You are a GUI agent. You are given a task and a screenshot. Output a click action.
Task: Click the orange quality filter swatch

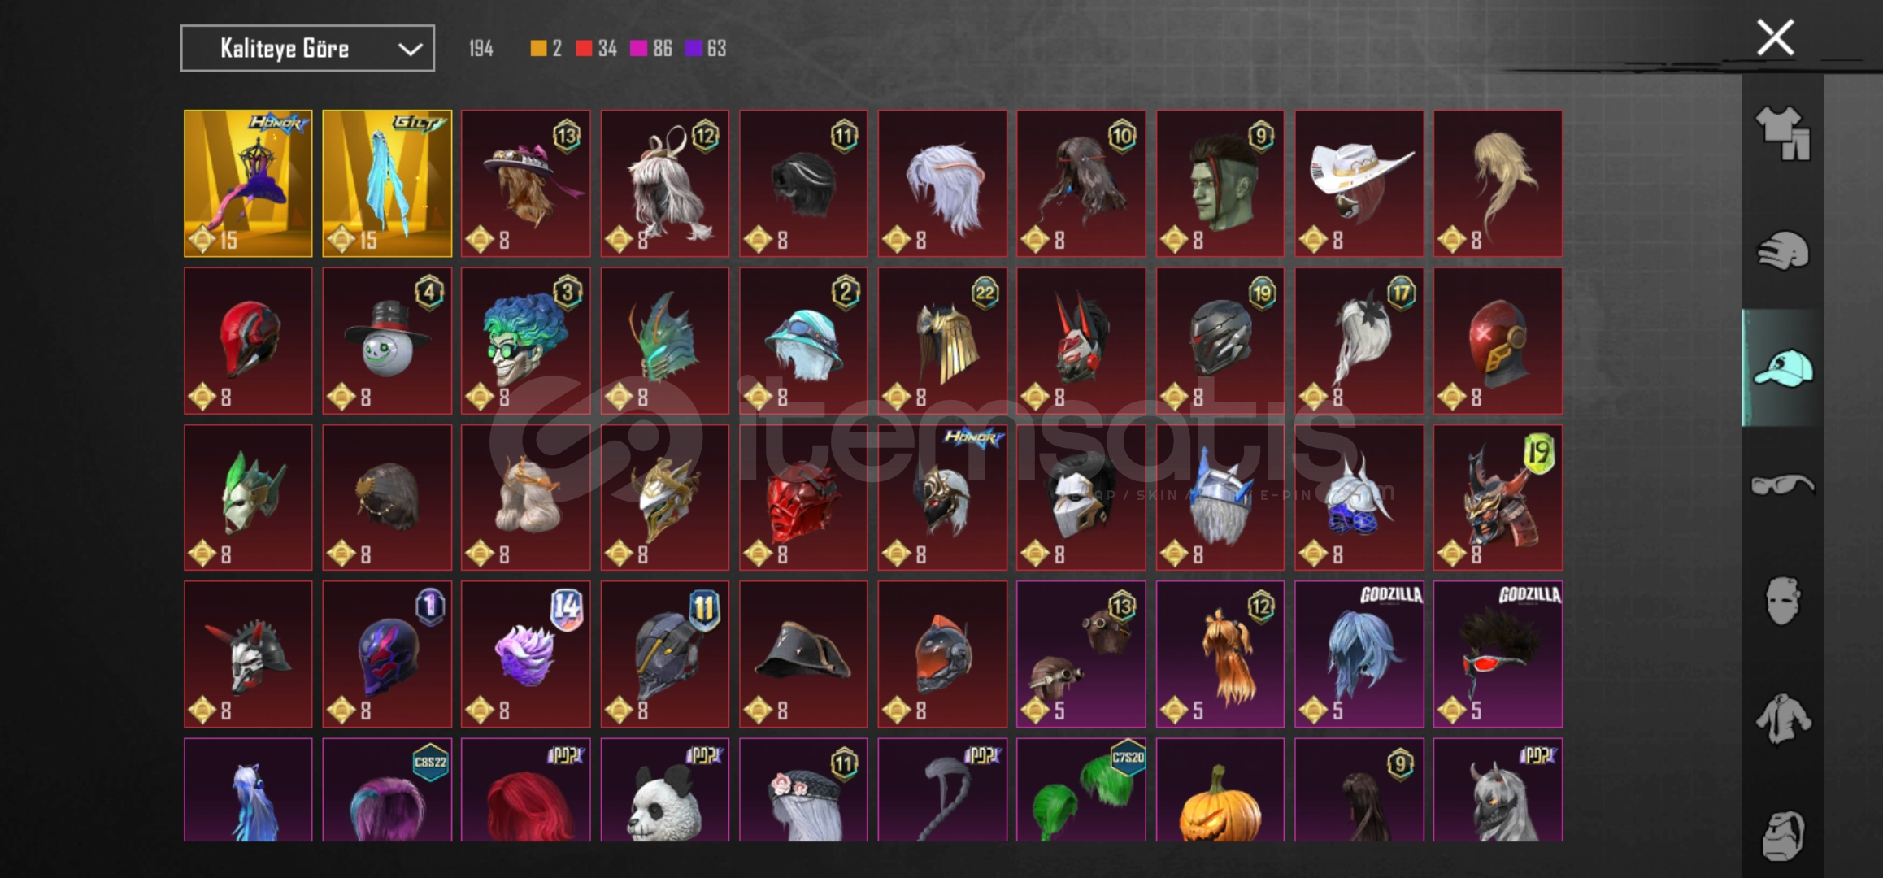(538, 49)
